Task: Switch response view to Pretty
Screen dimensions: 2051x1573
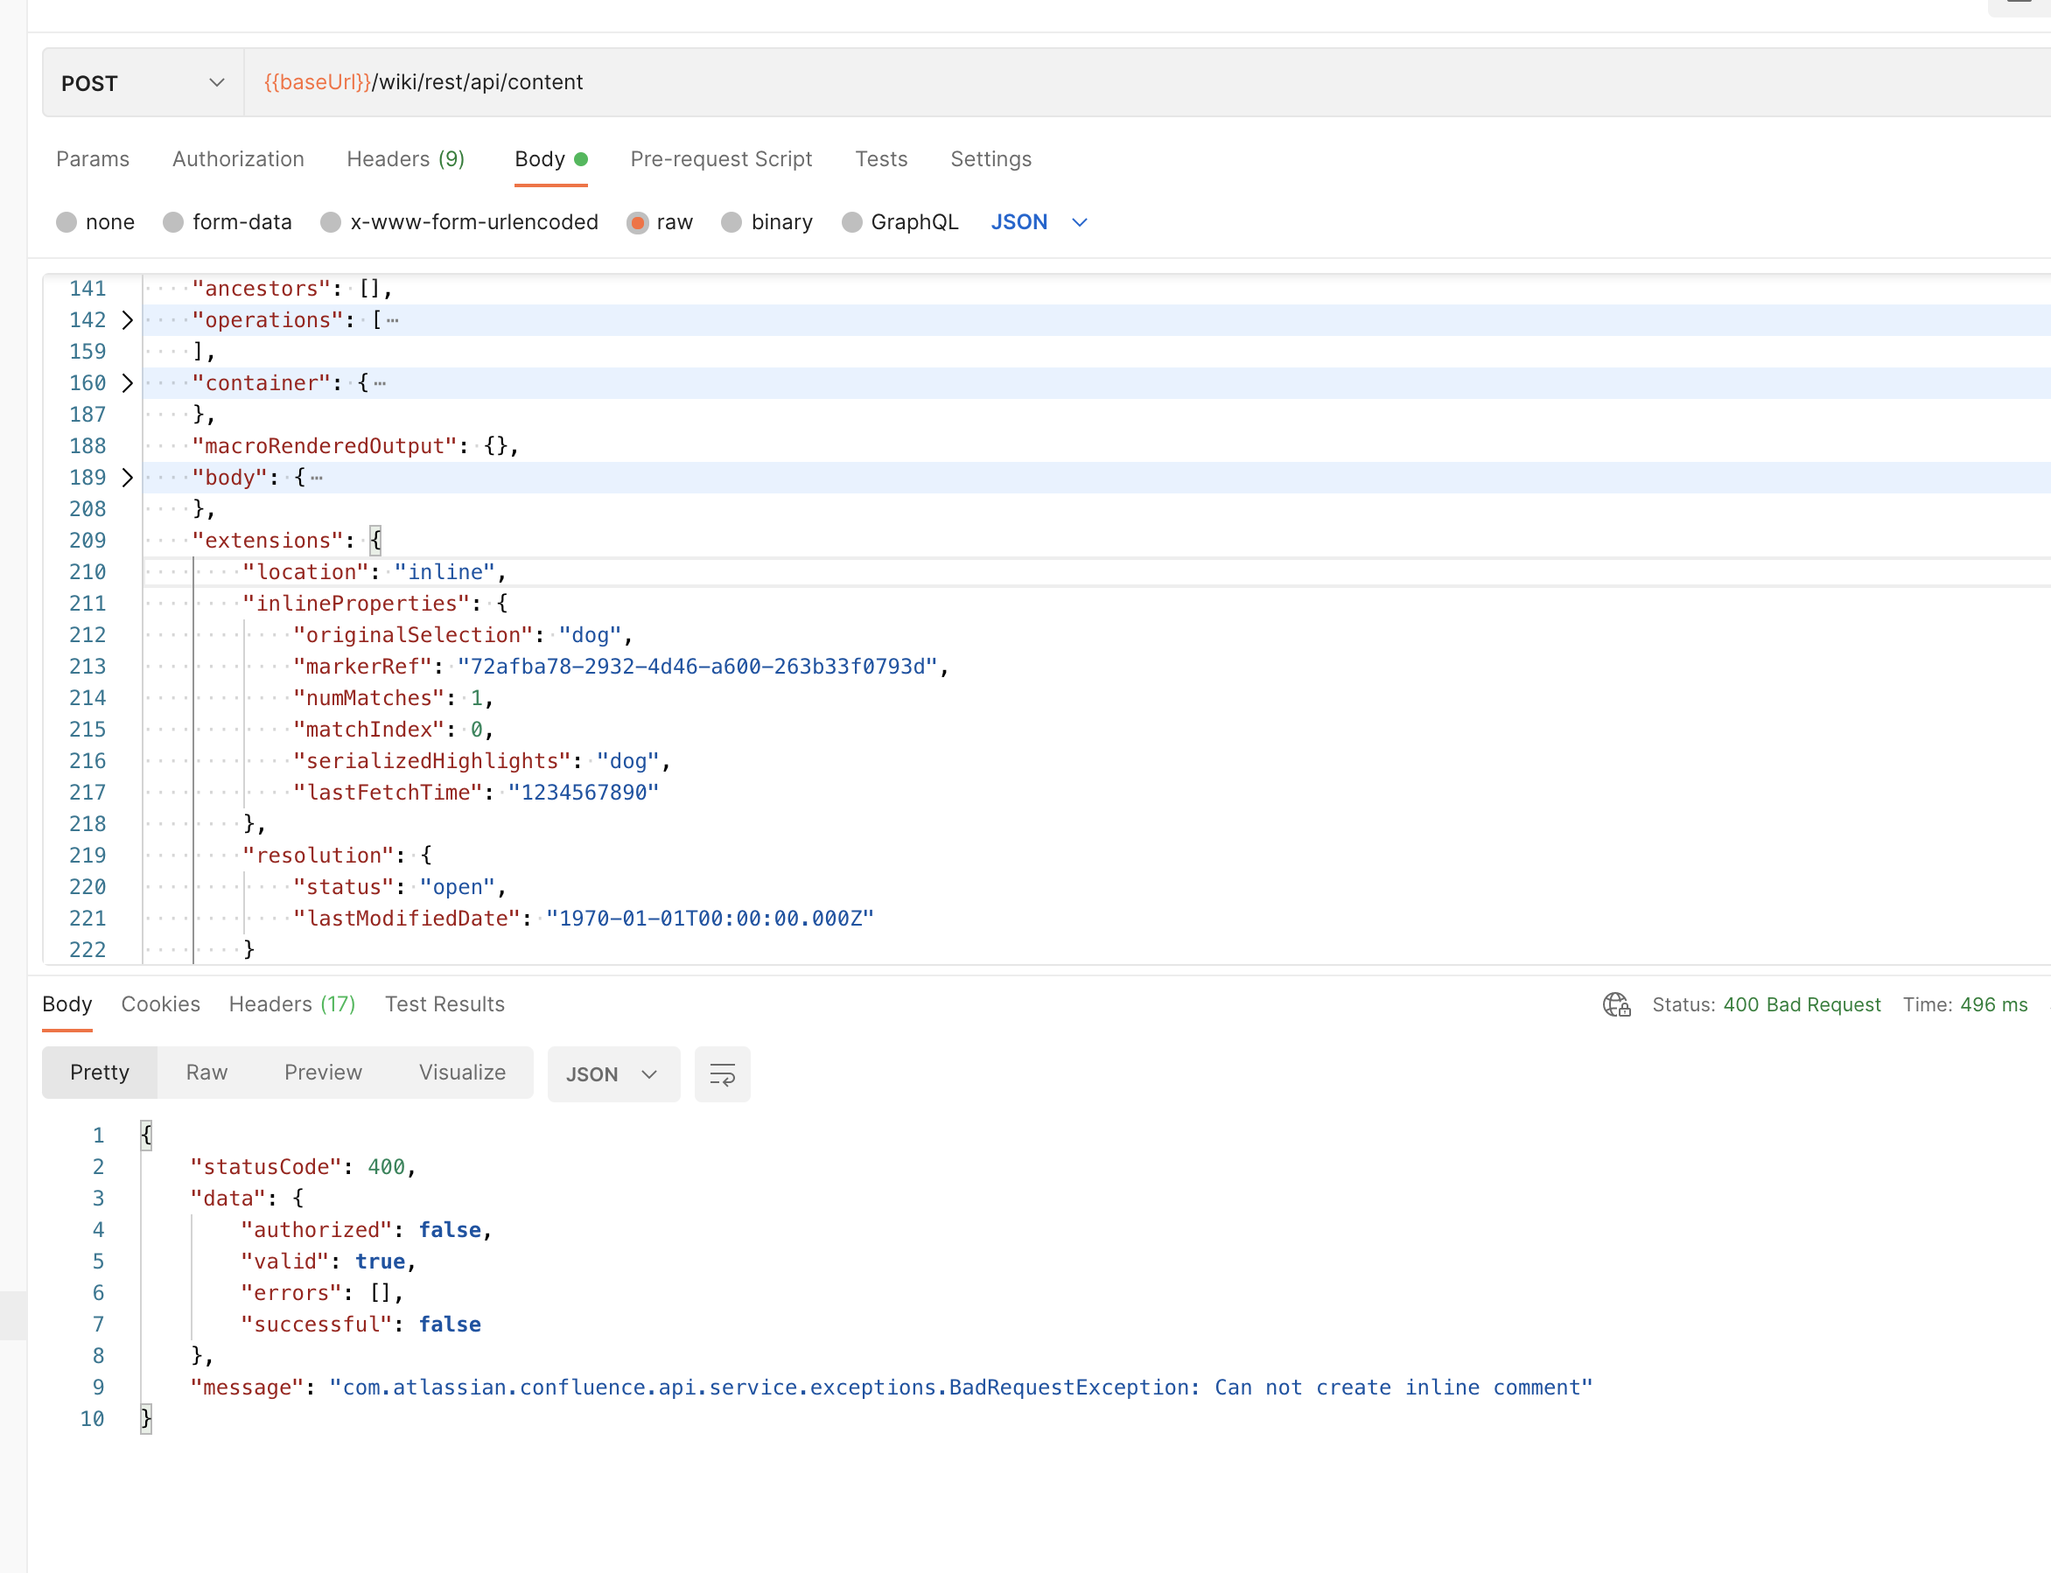Action: [x=101, y=1072]
